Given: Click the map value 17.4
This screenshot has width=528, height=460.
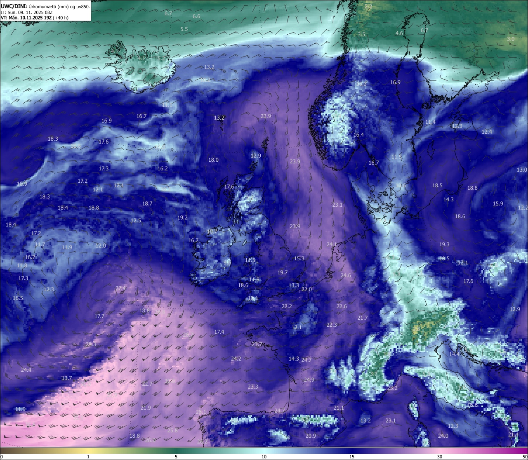Looking at the screenshot, I should [x=219, y=332].
